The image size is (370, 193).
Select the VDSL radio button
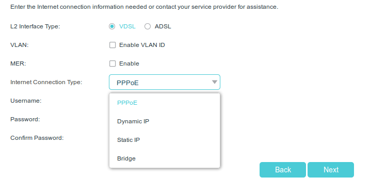tap(112, 26)
